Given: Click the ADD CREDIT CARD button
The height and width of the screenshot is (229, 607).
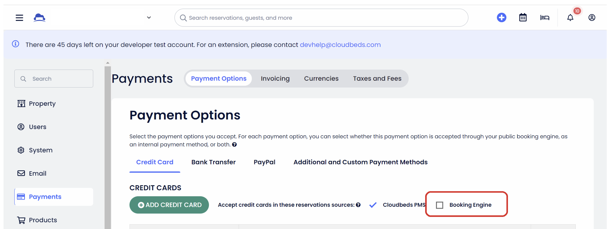Looking at the screenshot, I should [169, 205].
